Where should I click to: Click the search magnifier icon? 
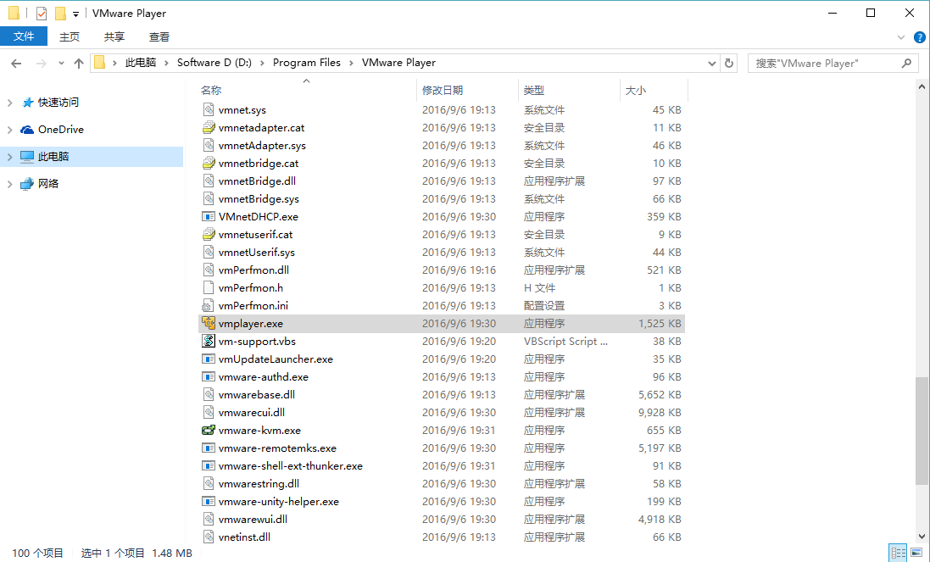tap(906, 63)
